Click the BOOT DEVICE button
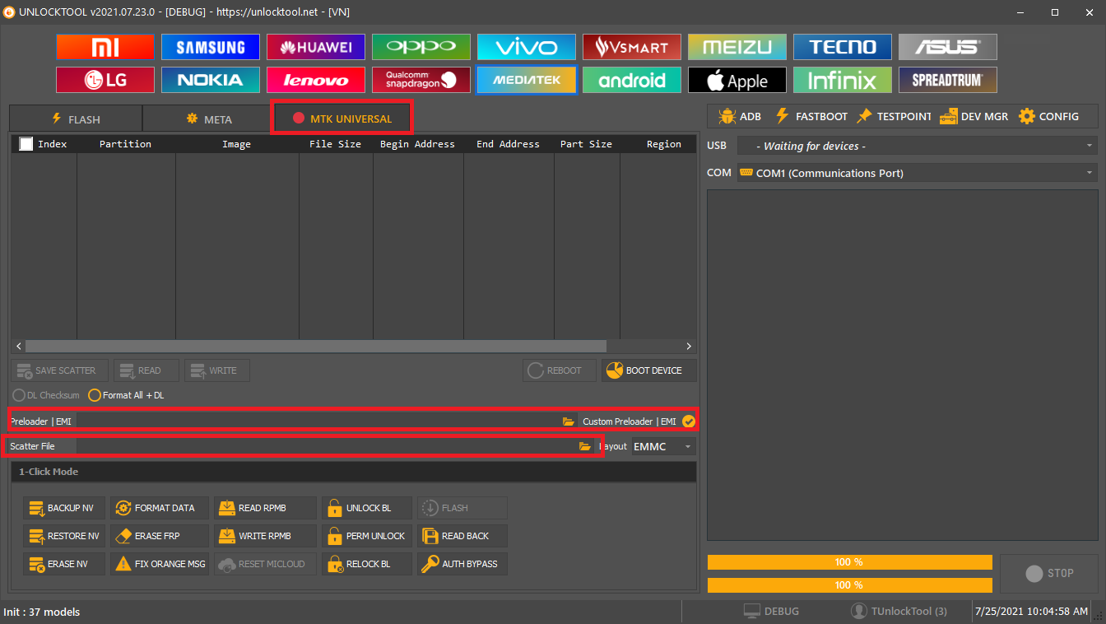The width and height of the screenshot is (1106, 624). pyautogui.click(x=648, y=370)
